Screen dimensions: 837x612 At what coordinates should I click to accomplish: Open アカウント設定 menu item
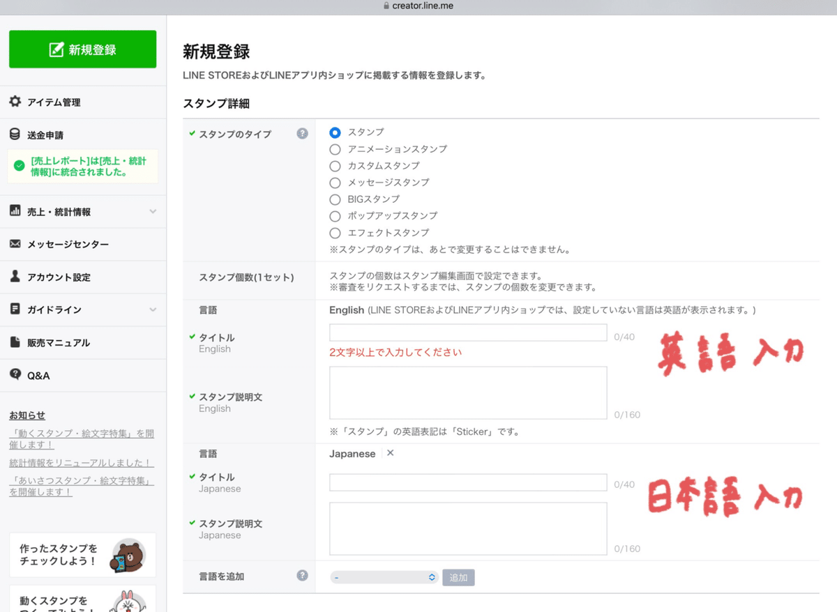click(x=59, y=277)
